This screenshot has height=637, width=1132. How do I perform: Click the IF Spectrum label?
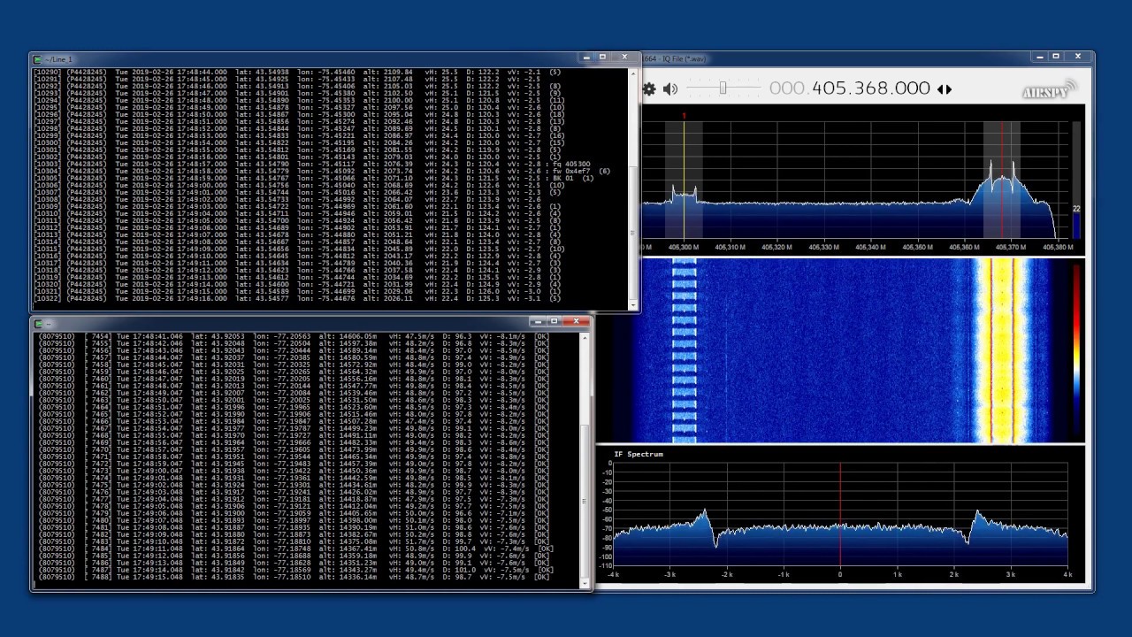639,454
